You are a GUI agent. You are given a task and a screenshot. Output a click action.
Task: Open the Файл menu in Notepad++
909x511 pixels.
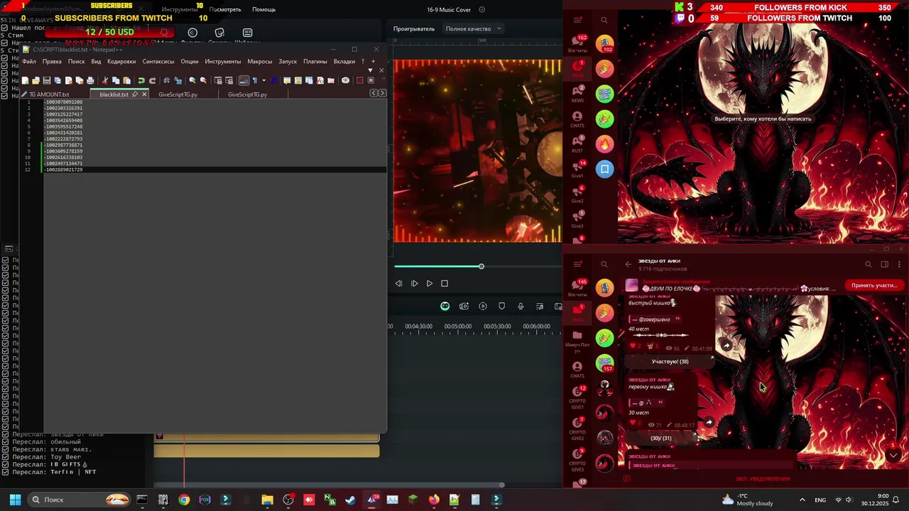tap(29, 62)
